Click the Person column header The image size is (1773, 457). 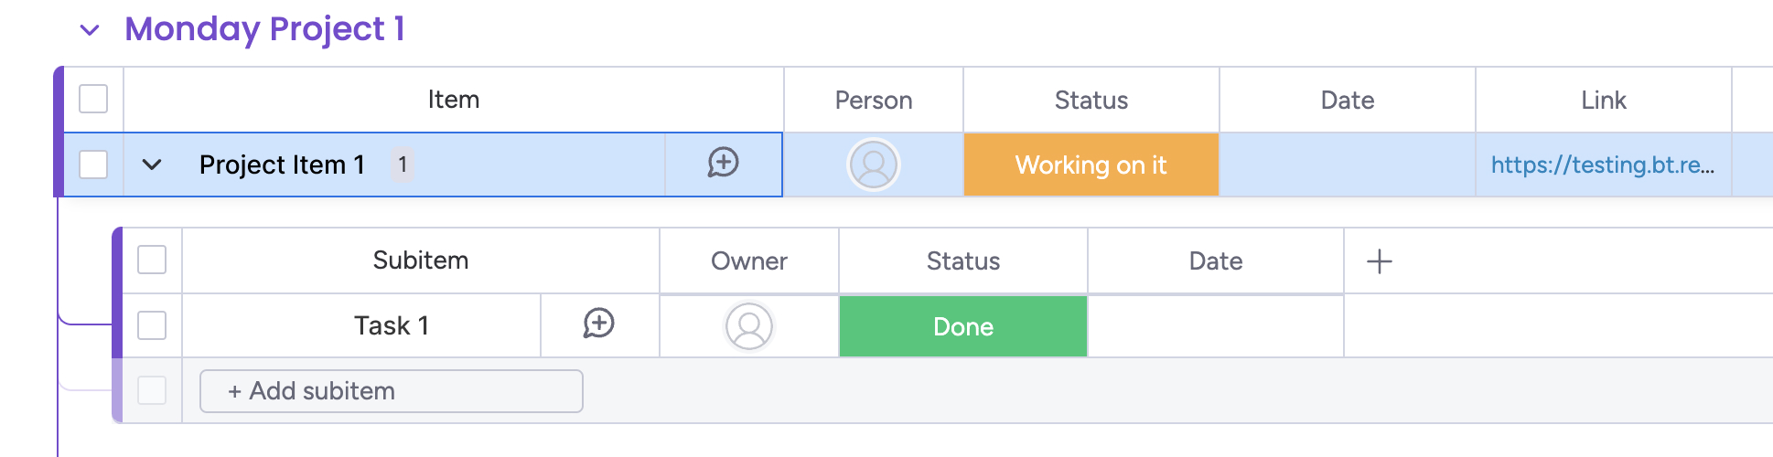873,100
